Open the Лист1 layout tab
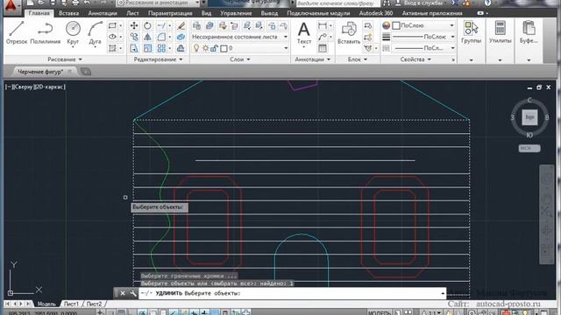This screenshot has height=315, width=561. (71, 304)
